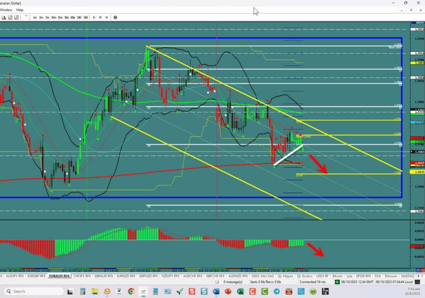Switch chart to 360 minute timeframe
Viewport: 425px width, 298px height.
click(86, 17)
